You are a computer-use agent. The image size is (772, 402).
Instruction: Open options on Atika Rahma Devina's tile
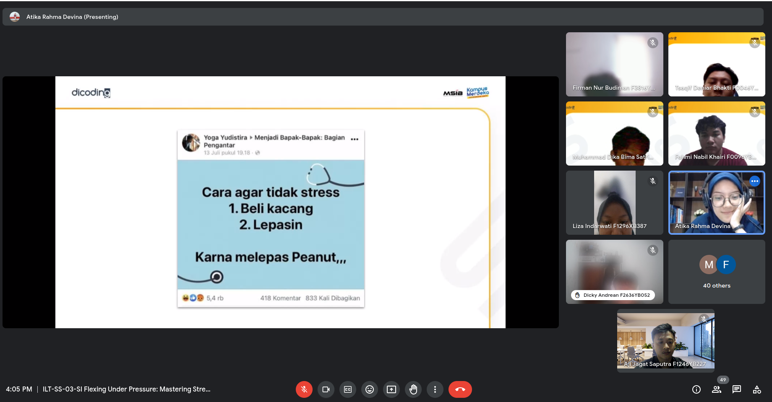[x=755, y=181]
